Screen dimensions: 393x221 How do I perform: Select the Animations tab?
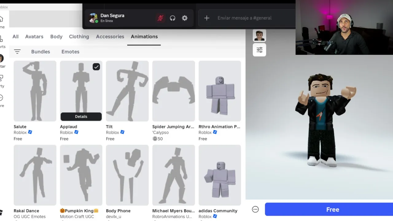(x=144, y=37)
